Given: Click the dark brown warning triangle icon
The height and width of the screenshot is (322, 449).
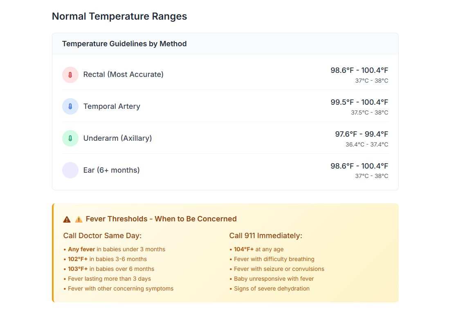Looking at the screenshot, I should click(67, 219).
